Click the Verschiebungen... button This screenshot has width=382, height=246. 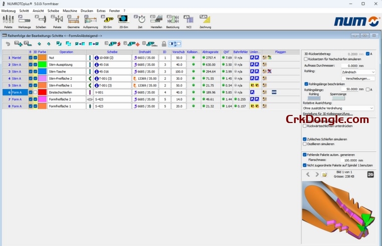(x=358, y=79)
